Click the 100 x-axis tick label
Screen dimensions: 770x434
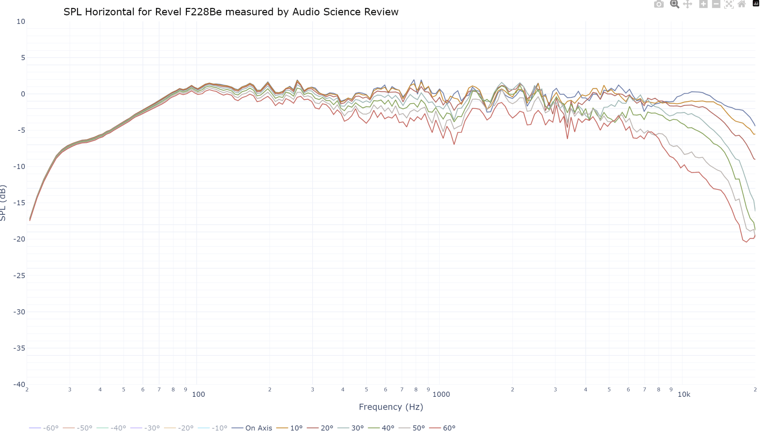coord(199,395)
